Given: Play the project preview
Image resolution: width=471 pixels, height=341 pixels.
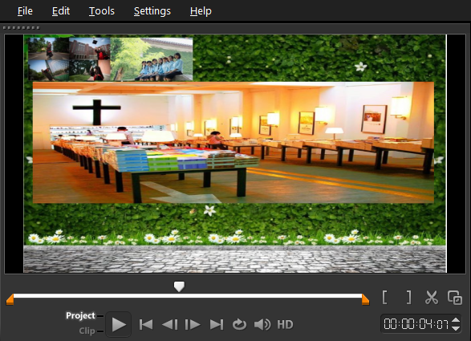Looking at the screenshot, I should [x=119, y=324].
